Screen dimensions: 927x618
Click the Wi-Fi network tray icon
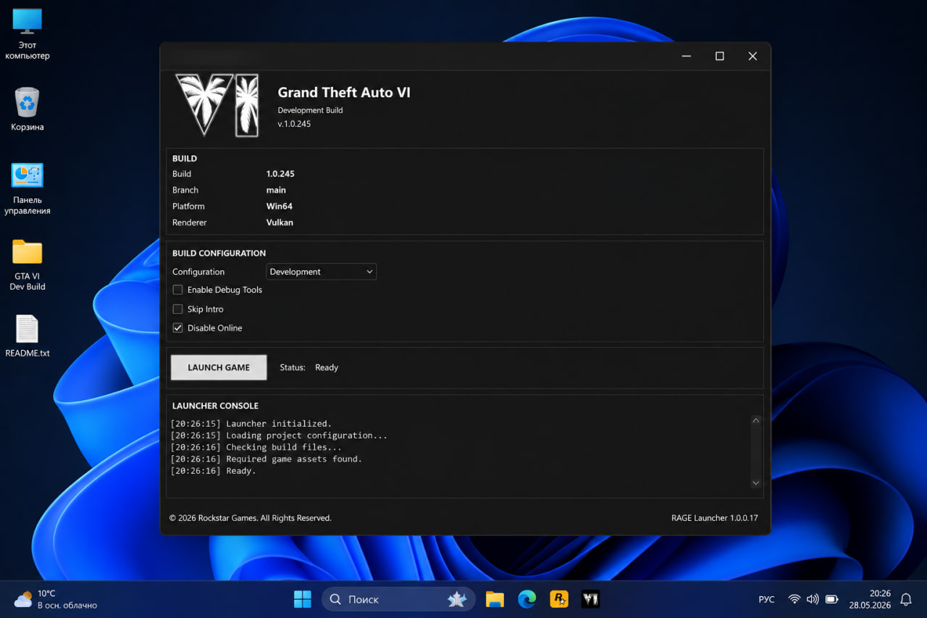click(x=794, y=599)
